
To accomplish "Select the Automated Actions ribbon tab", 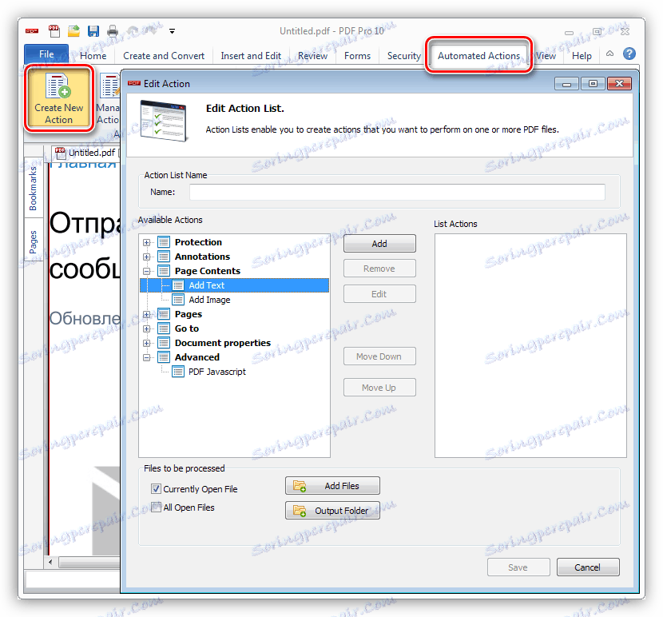I will [478, 55].
